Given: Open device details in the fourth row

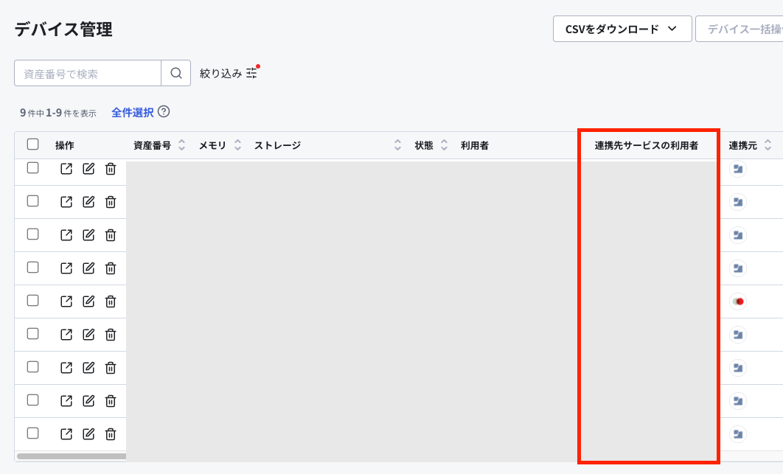Looking at the screenshot, I should pyautogui.click(x=66, y=268).
